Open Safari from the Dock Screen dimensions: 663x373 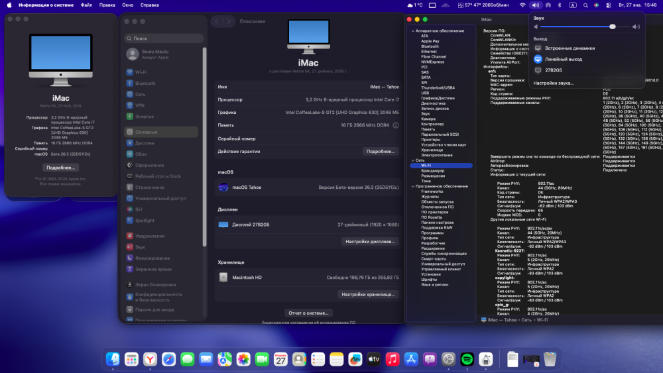click(168, 359)
